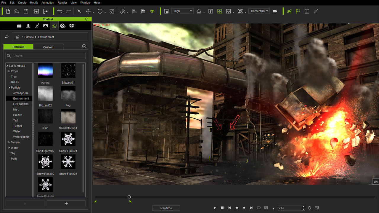Click the Rotate object tool
Viewport: 379px width, 213px height.
pos(100,11)
